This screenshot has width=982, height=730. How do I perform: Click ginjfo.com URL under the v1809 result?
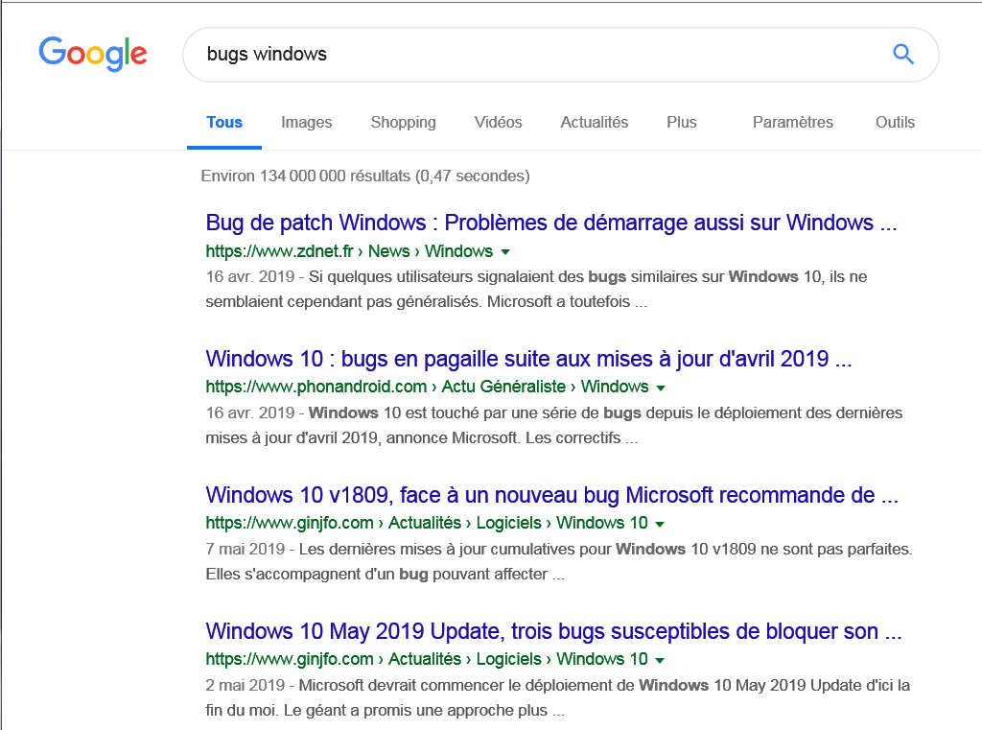coord(427,523)
